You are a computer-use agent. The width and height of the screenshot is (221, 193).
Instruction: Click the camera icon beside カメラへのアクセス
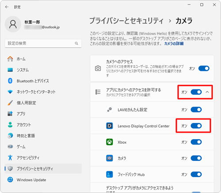(x=98, y=68)
